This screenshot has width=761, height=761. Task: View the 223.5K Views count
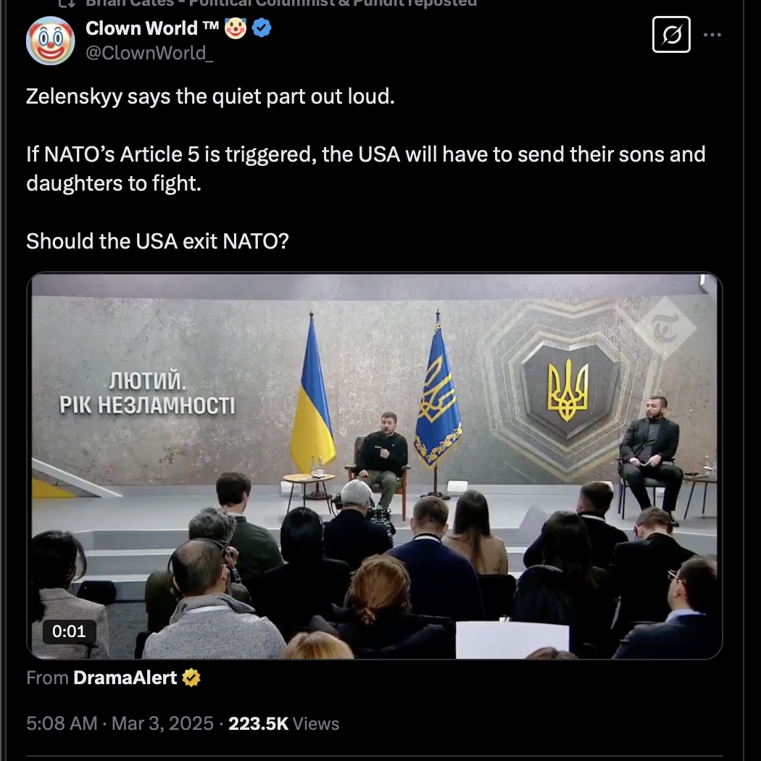283,723
